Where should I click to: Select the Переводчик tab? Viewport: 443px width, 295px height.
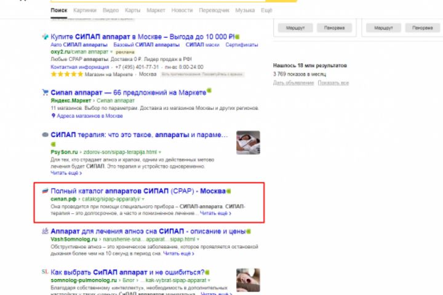click(214, 10)
